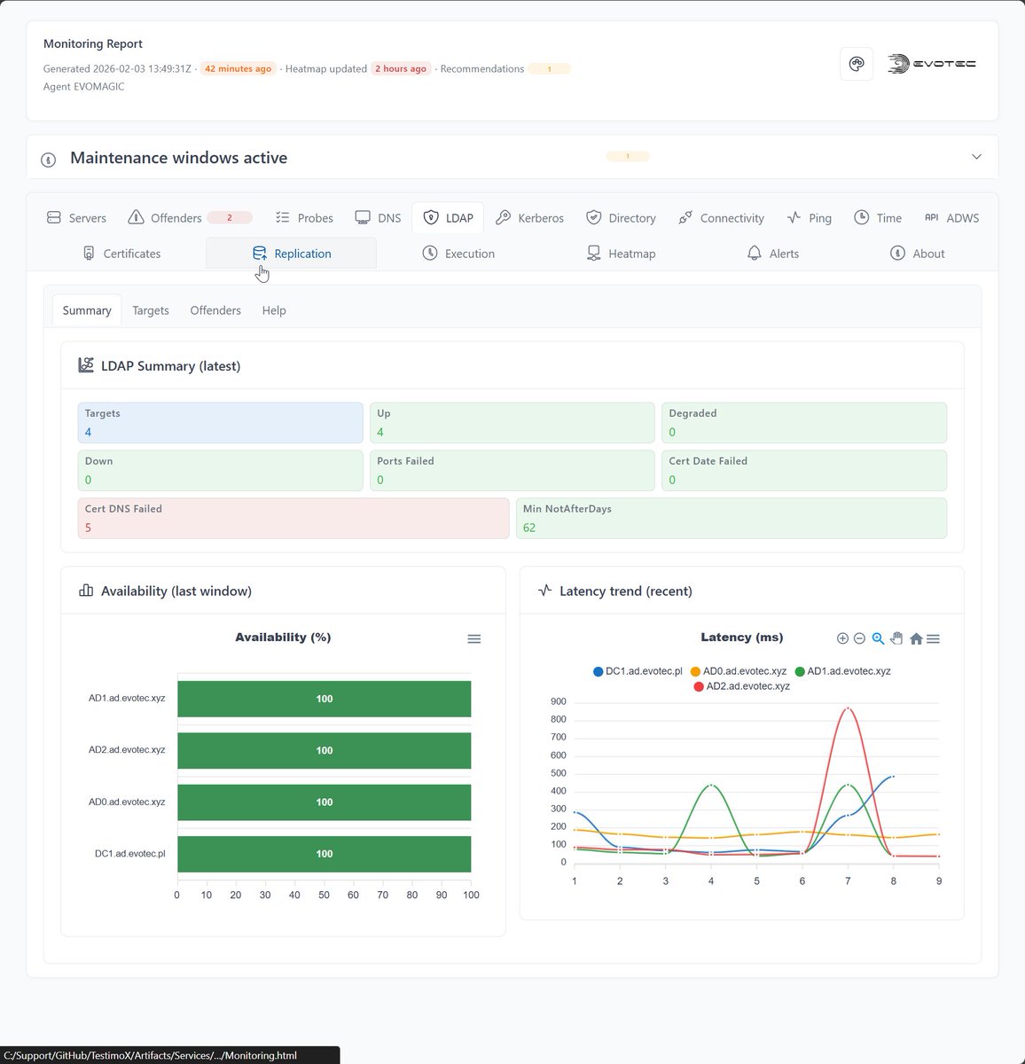Select the Summary sub-tab
This screenshot has width=1025, height=1064.
pos(87,310)
